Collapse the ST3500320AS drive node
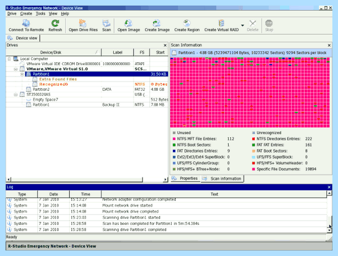The width and height of the screenshot is (338, 256). tap(16, 95)
